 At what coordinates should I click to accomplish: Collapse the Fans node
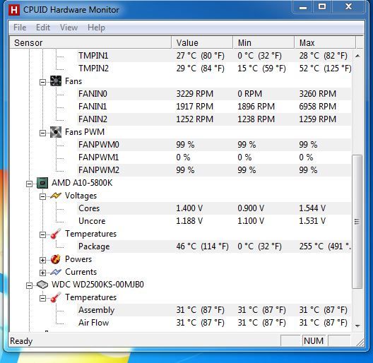click(x=42, y=83)
